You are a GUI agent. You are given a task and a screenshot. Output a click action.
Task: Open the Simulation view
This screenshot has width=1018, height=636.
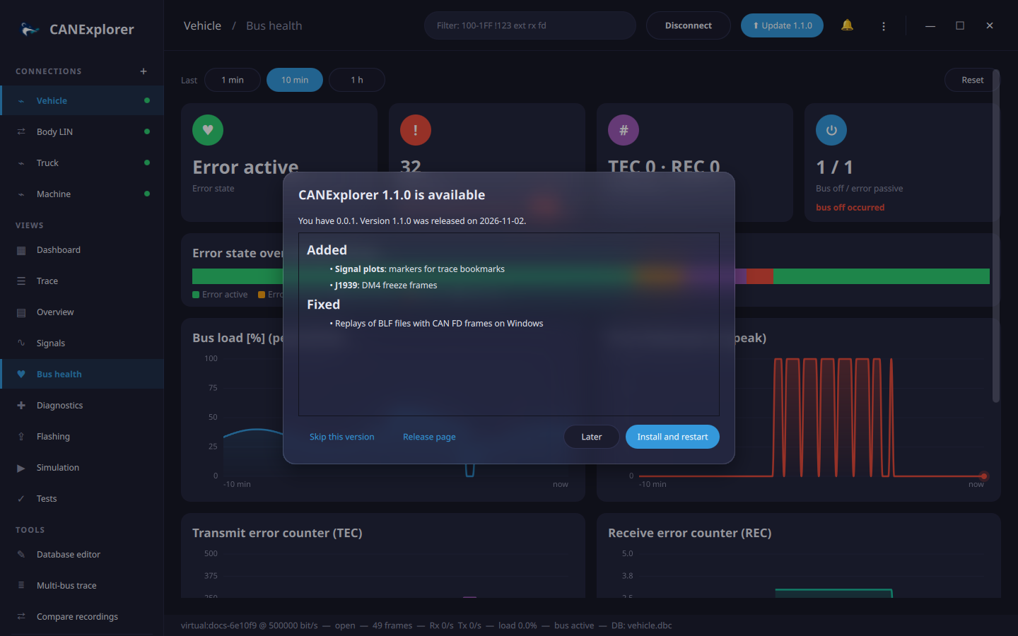tap(82, 468)
